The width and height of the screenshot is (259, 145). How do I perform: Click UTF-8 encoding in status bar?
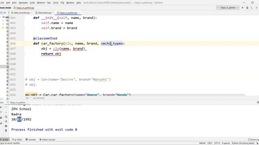(217, 143)
